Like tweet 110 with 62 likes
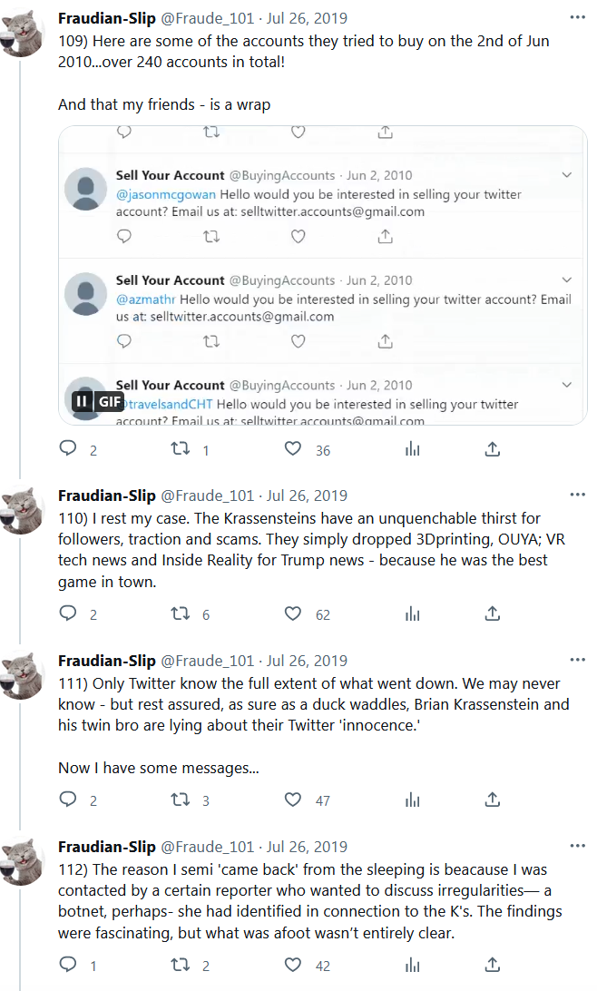Image resolution: width=597 pixels, height=991 pixels. 293,614
